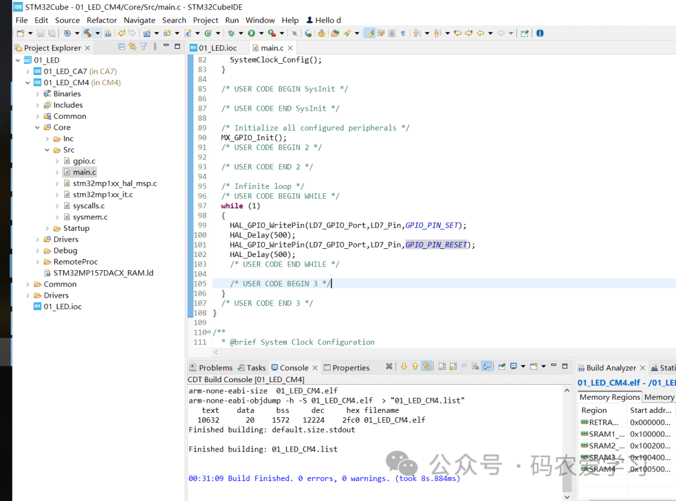Click the Build hammer icon

coord(88,33)
